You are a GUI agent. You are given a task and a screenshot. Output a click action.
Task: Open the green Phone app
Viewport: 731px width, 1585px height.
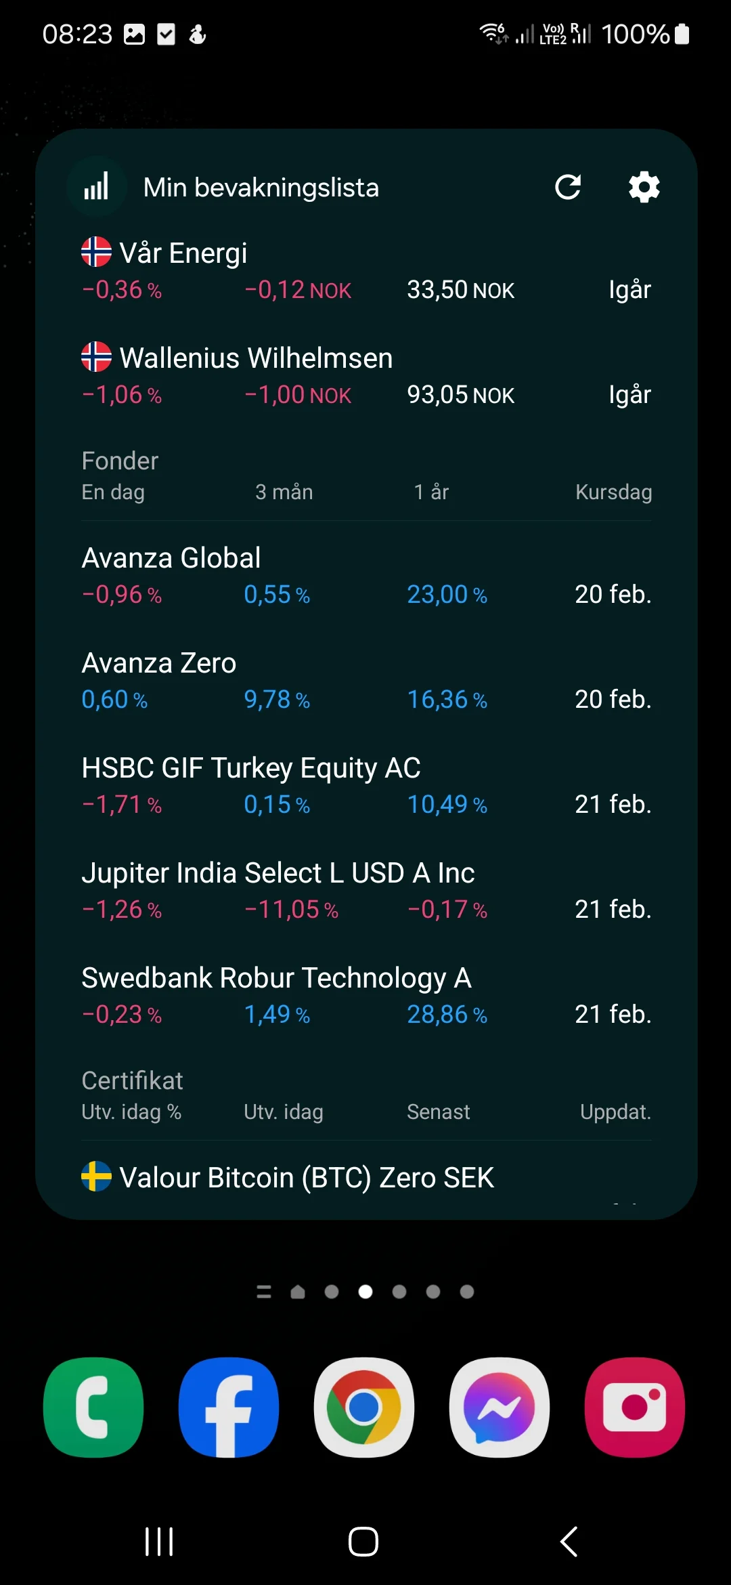click(93, 1407)
